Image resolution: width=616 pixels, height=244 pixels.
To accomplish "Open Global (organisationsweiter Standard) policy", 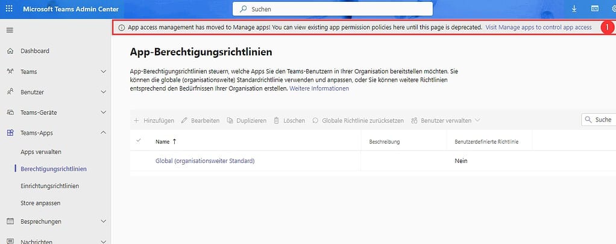I will (205, 160).
